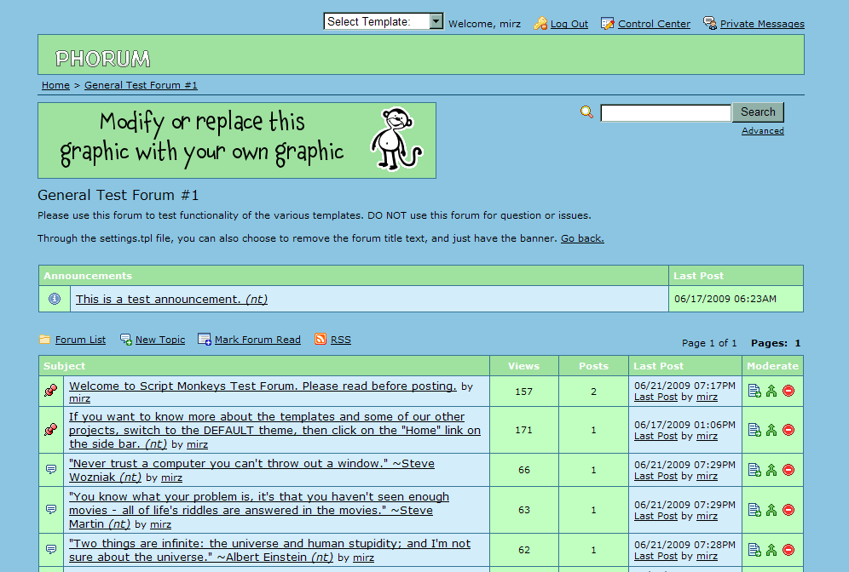Click the New Topic speech bubble icon
Viewport: 849px width, 572px height.
pyautogui.click(x=126, y=340)
